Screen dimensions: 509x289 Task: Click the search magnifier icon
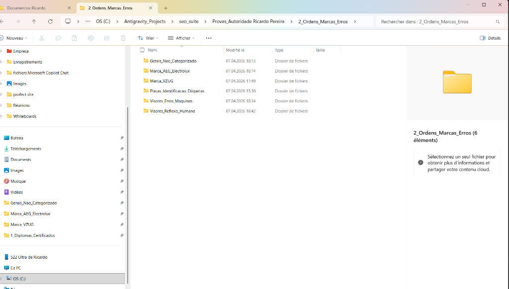tap(498, 22)
